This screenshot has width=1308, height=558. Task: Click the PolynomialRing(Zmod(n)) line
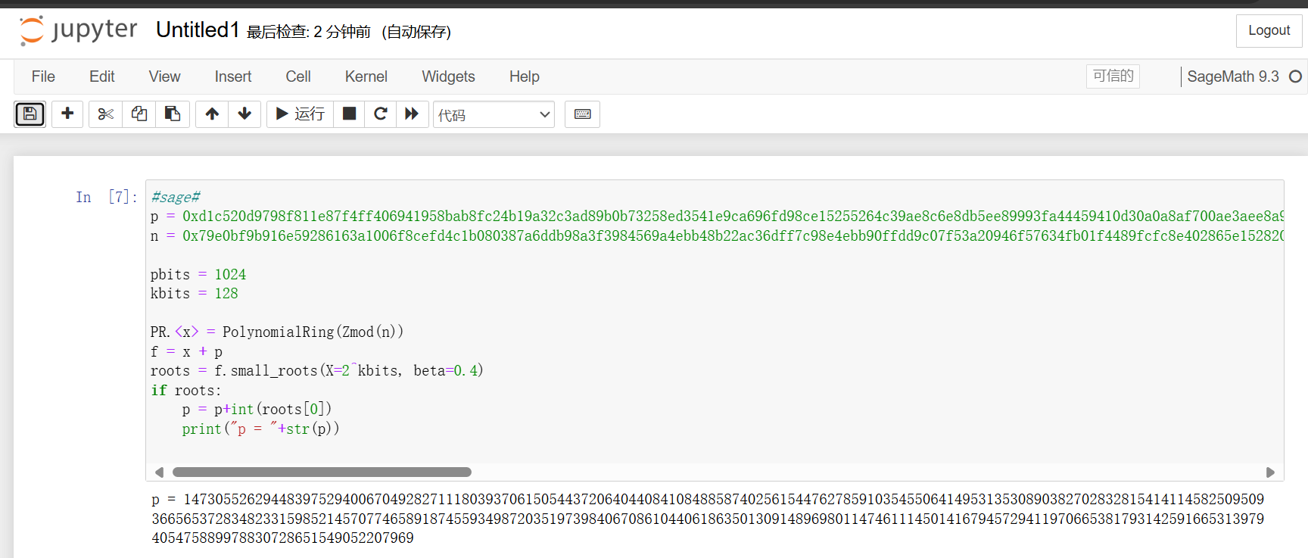277,332
